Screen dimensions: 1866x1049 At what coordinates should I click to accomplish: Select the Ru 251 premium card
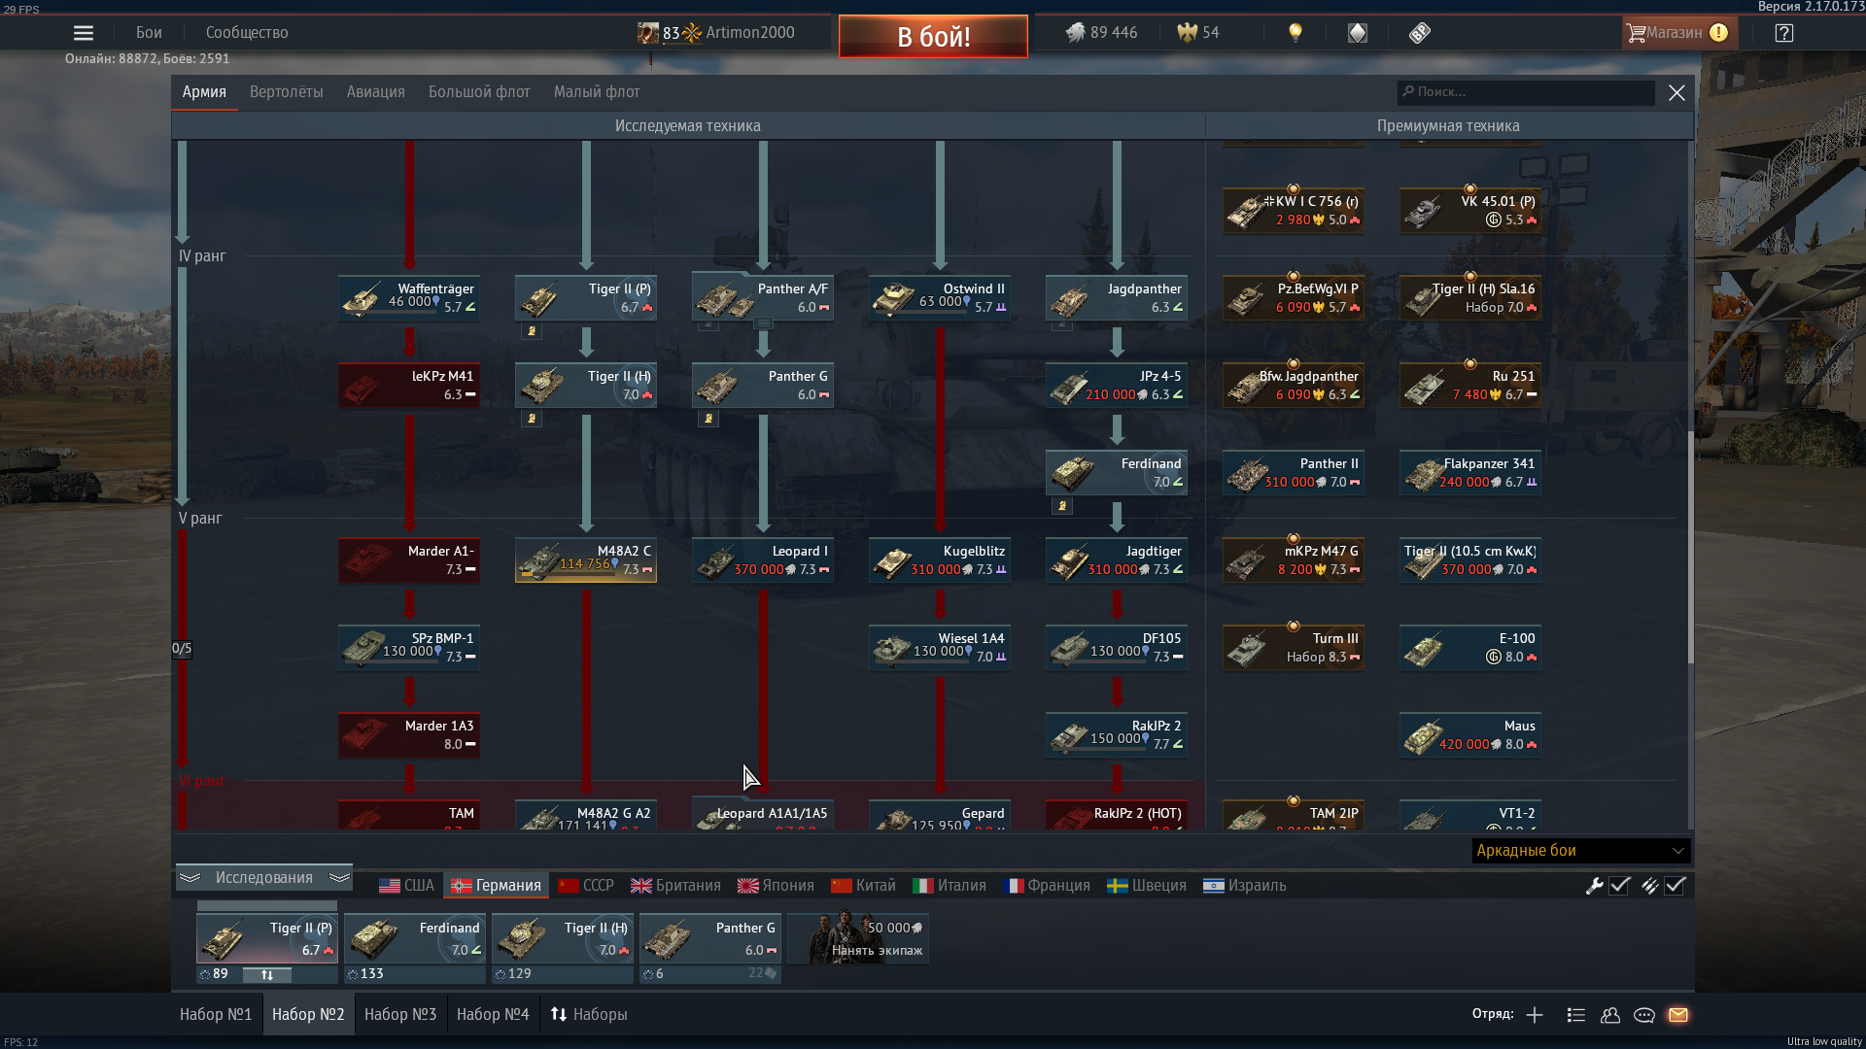pos(1470,386)
